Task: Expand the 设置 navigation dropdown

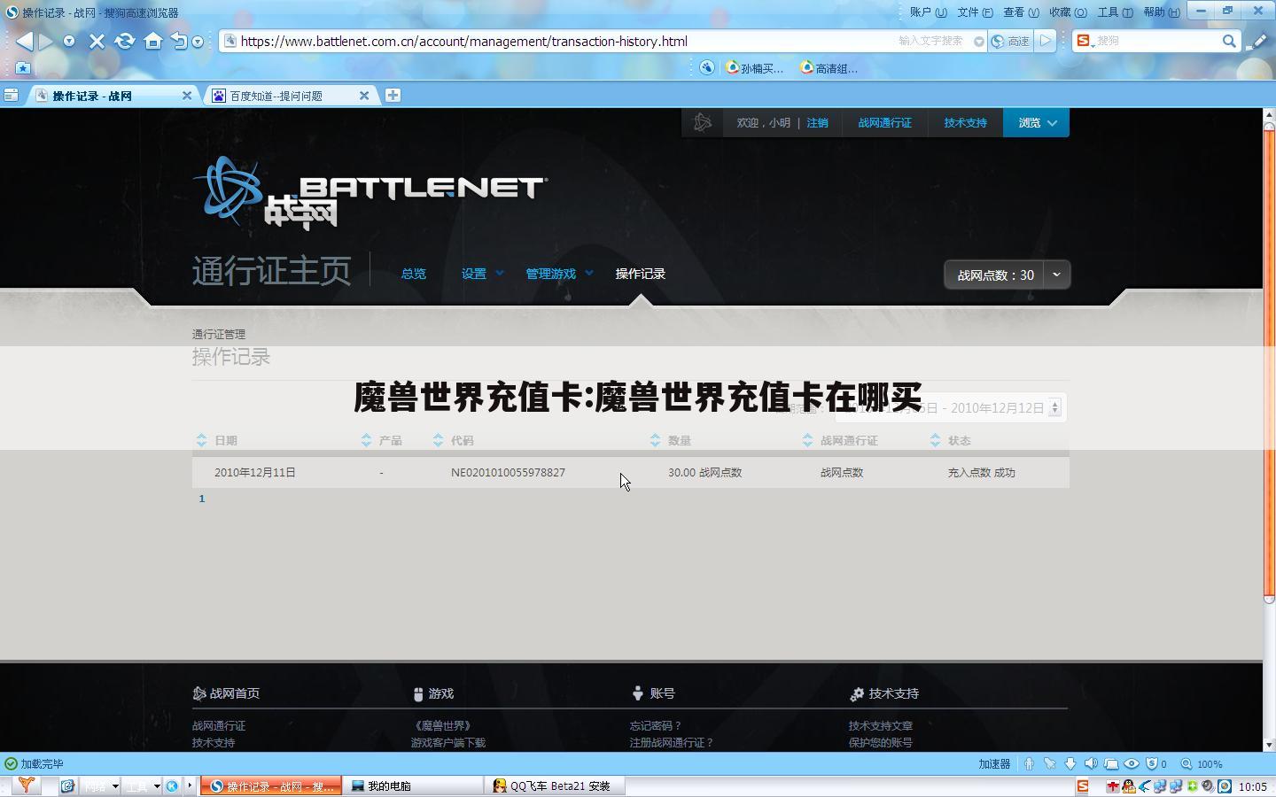Action: point(482,274)
